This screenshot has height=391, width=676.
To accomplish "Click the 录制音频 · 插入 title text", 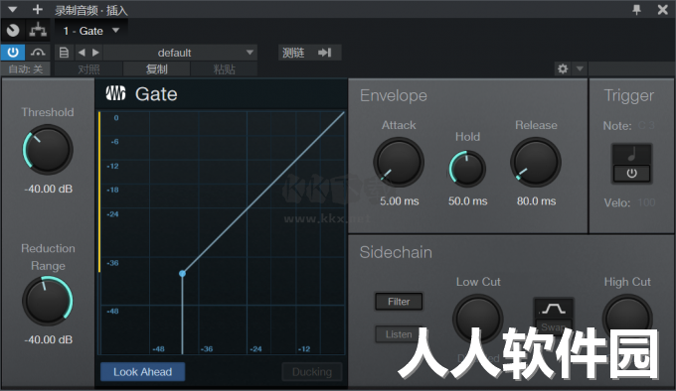I will point(91,10).
